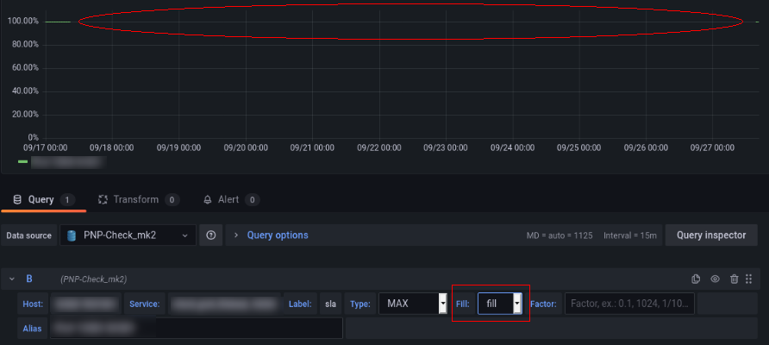Image resolution: width=769 pixels, height=345 pixels.
Task: Open the data source help icon
Action: [x=212, y=235]
